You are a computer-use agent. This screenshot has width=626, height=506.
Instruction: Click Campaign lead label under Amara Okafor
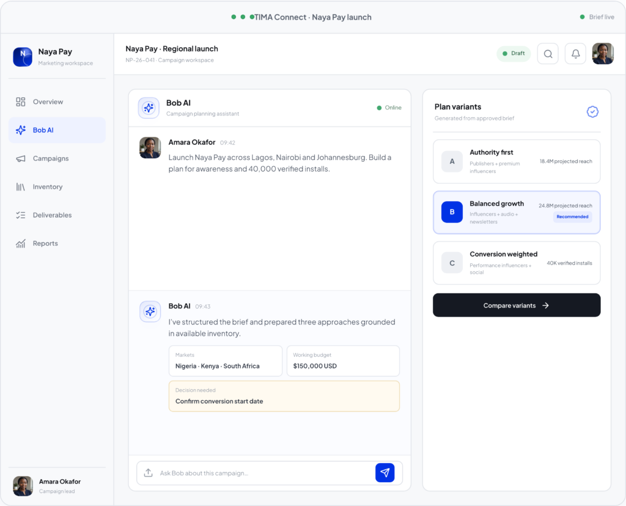[57, 491]
